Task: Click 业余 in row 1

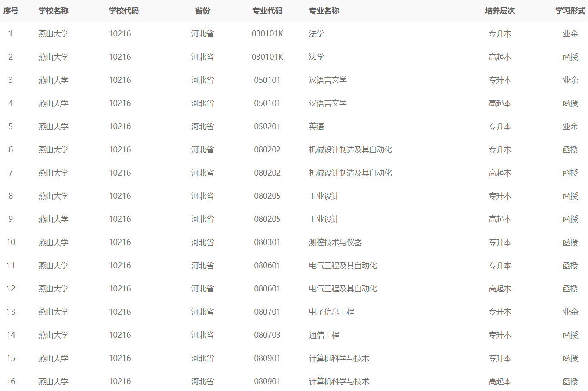Action: pos(570,34)
